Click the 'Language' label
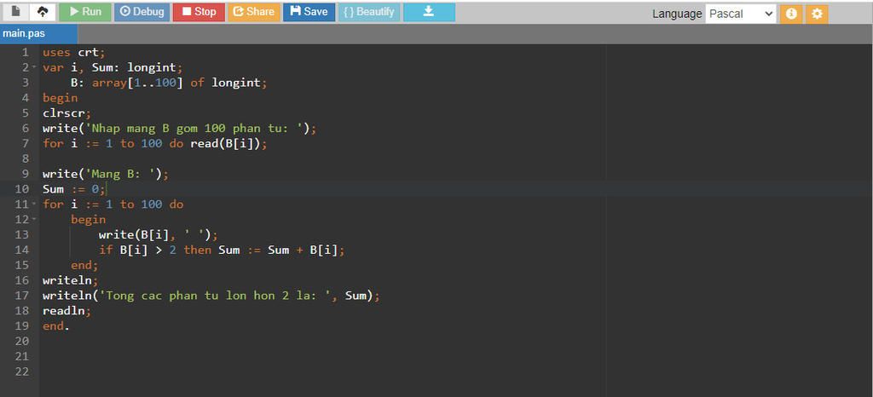This screenshot has height=397, width=873. click(677, 14)
